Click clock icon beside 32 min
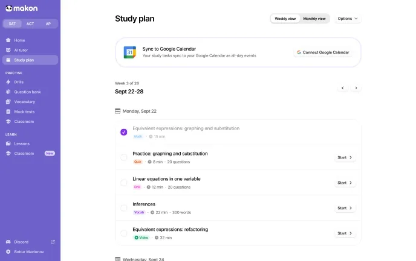The height and width of the screenshot is (261, 416). 157,237
